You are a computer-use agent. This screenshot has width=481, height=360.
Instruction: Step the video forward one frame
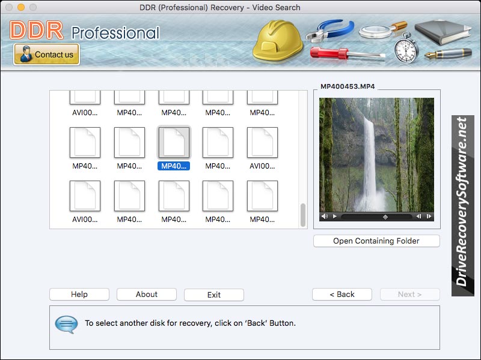pos(429,217)
